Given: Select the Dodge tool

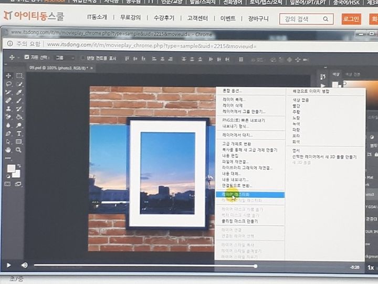Looking at the screenshot, I should point(19,125).
